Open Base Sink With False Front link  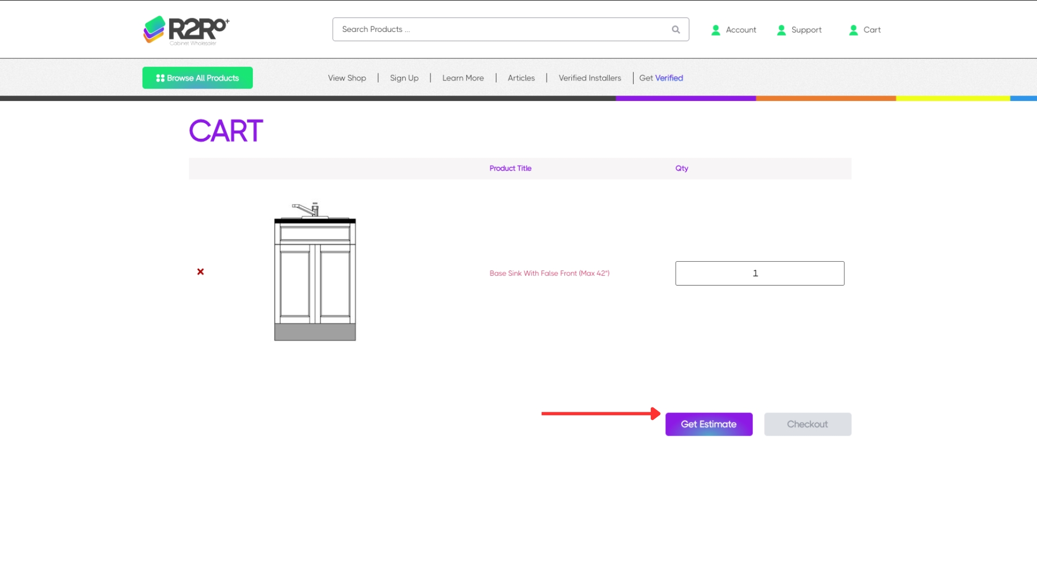pos(549,273)
